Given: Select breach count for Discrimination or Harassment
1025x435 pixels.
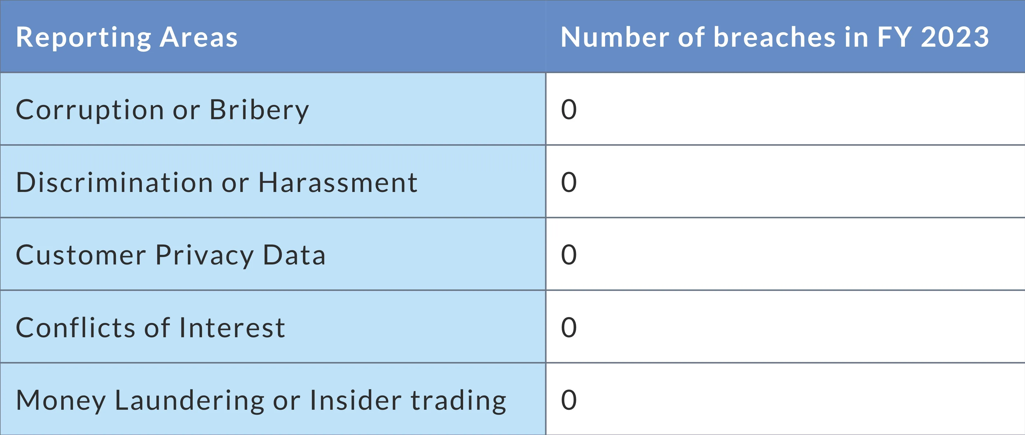Looking at the screenshot, I should 569,183.
